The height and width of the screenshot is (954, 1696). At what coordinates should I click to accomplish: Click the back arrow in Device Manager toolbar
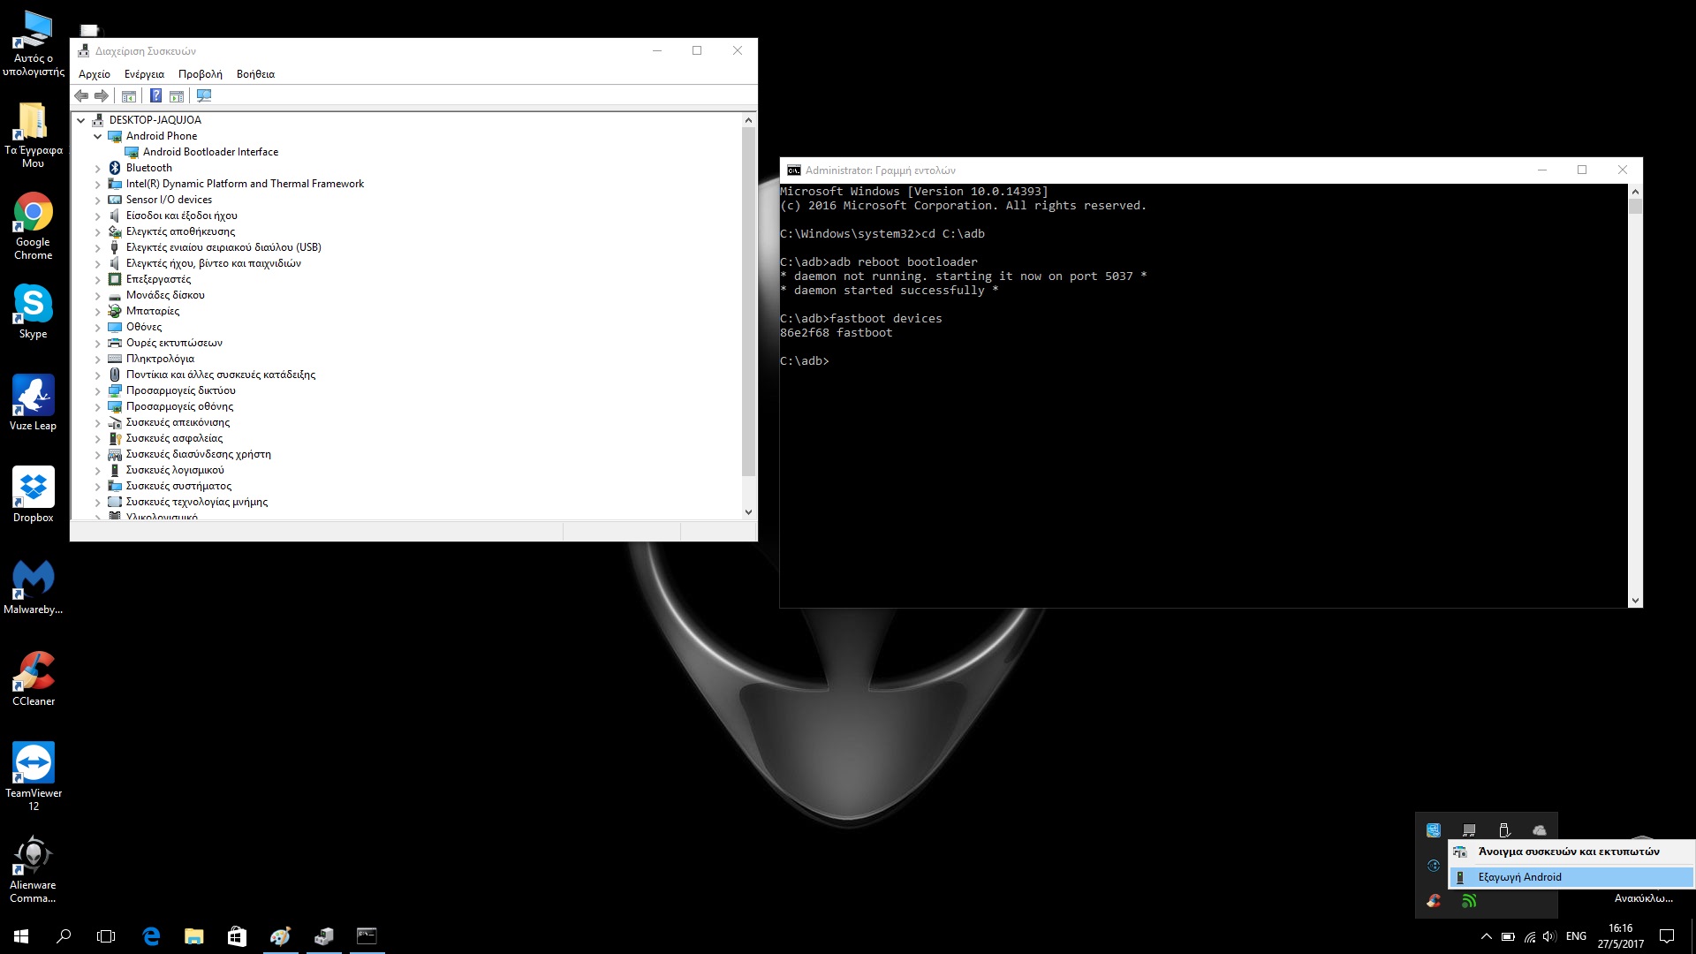click(81, 95)
